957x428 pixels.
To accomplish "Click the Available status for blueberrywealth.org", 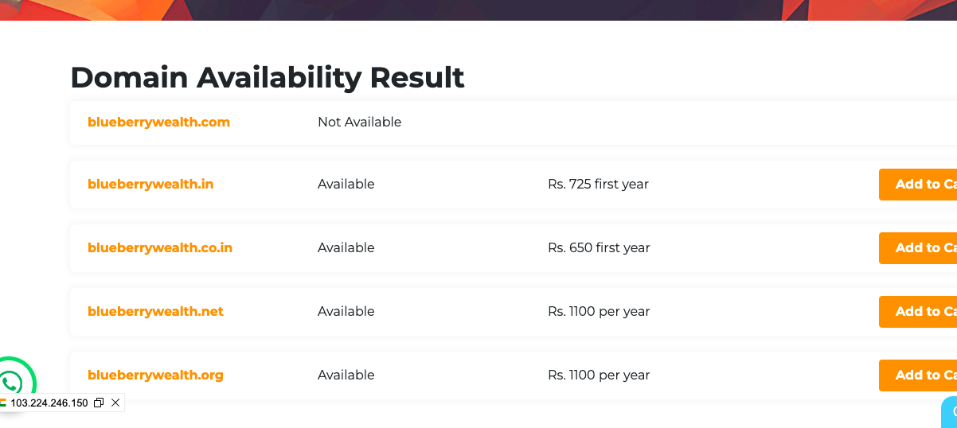I will (x=346, y=375).
